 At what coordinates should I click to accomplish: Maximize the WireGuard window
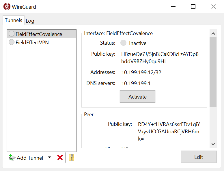pyautogui.click(x=193, y=7)
